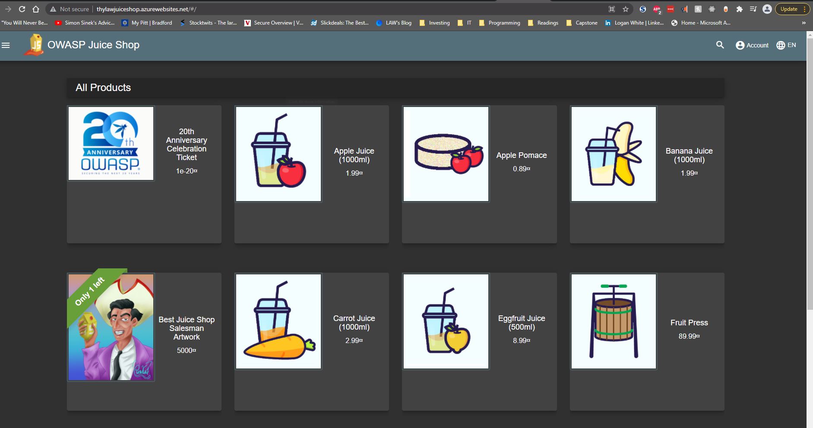This screenshot has height=428, width=813.
Task: Reload the page
Action: pos(22,9)
